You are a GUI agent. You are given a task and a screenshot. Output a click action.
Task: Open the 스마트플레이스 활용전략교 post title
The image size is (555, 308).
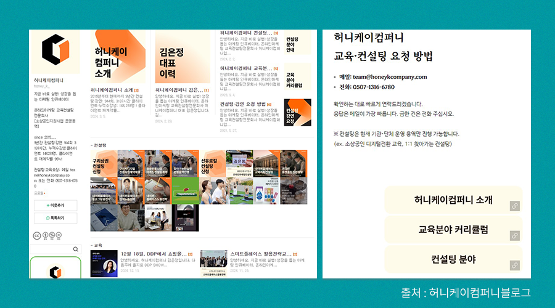[261, 253]
